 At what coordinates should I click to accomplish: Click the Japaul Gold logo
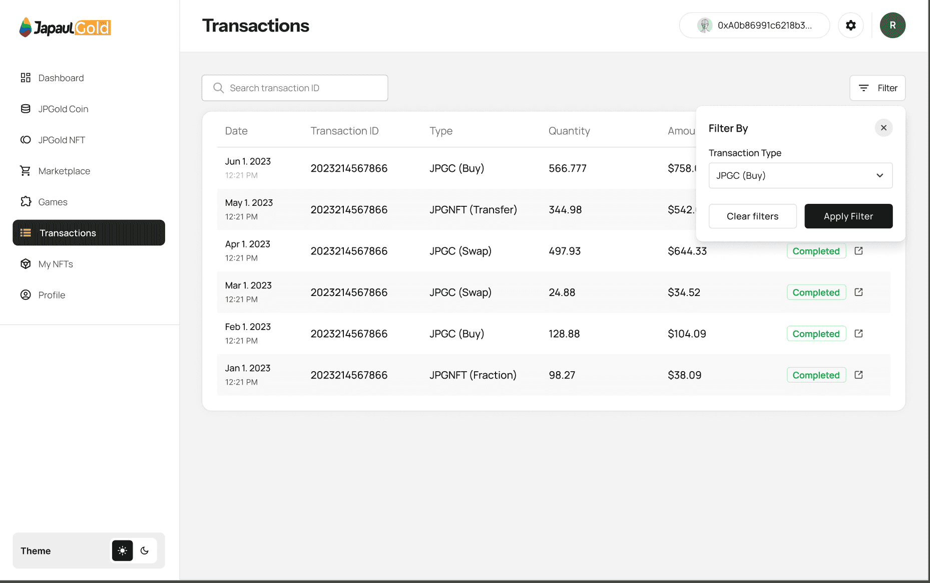(65, 28)
